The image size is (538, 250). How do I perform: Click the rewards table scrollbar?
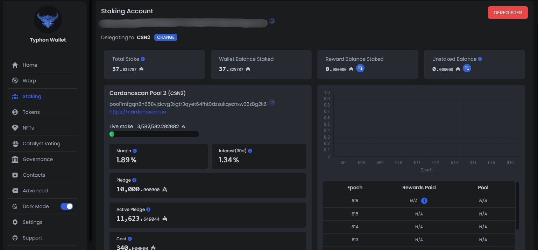coord(517,205)
